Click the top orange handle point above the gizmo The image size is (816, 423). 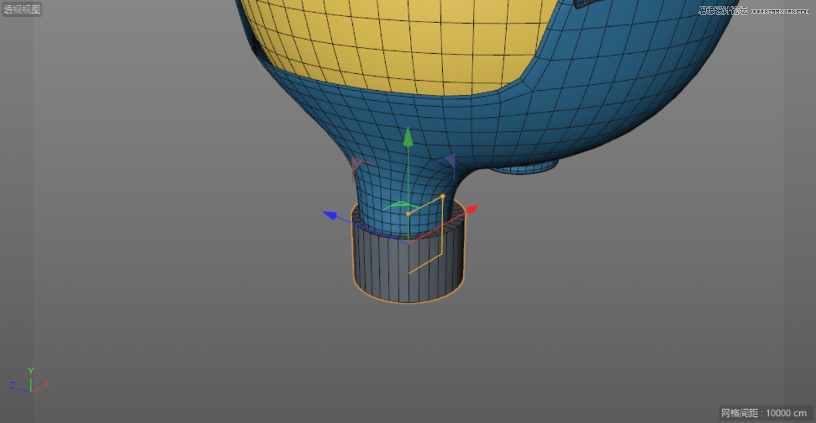tap(444, 195)
